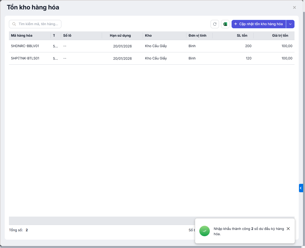This screenshot has height=248, width=305.
Task: Close the Tồn kho hàng hóa dialog
Action: point(294,8)
